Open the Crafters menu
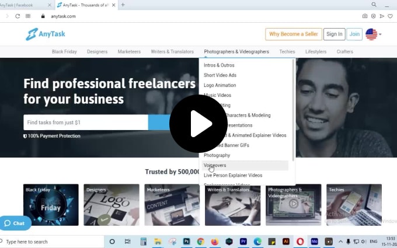The image size is (397, 248). (344, 51)
